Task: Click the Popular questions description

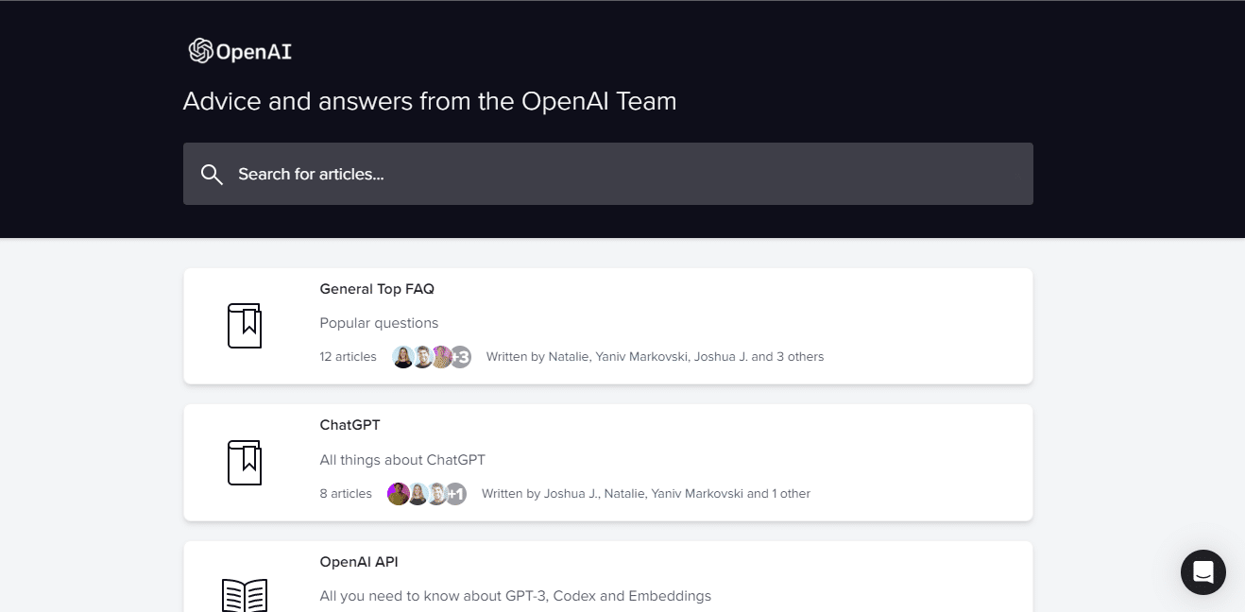Action: [379, 323]
